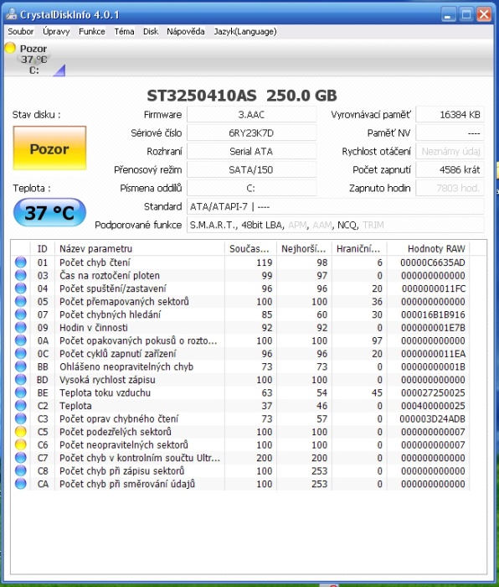Click blue status icon for Počet spuštění/zastavení
This screenshot has height=587, width=499.
coord(21,288)
